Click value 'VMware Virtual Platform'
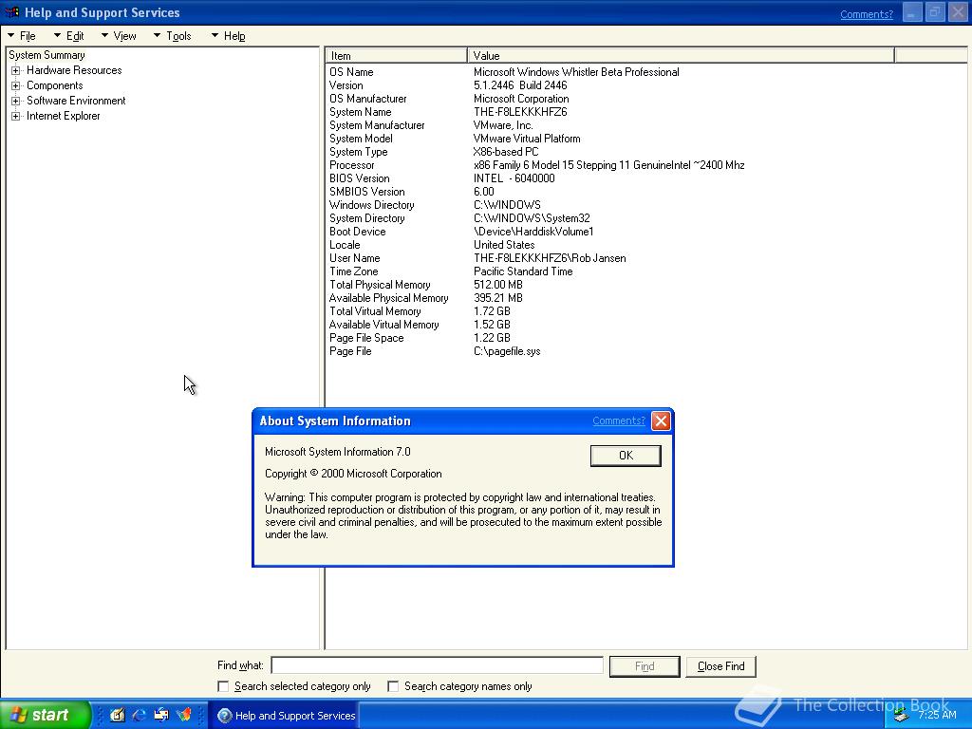972x729 pixels. coord(527,139)
